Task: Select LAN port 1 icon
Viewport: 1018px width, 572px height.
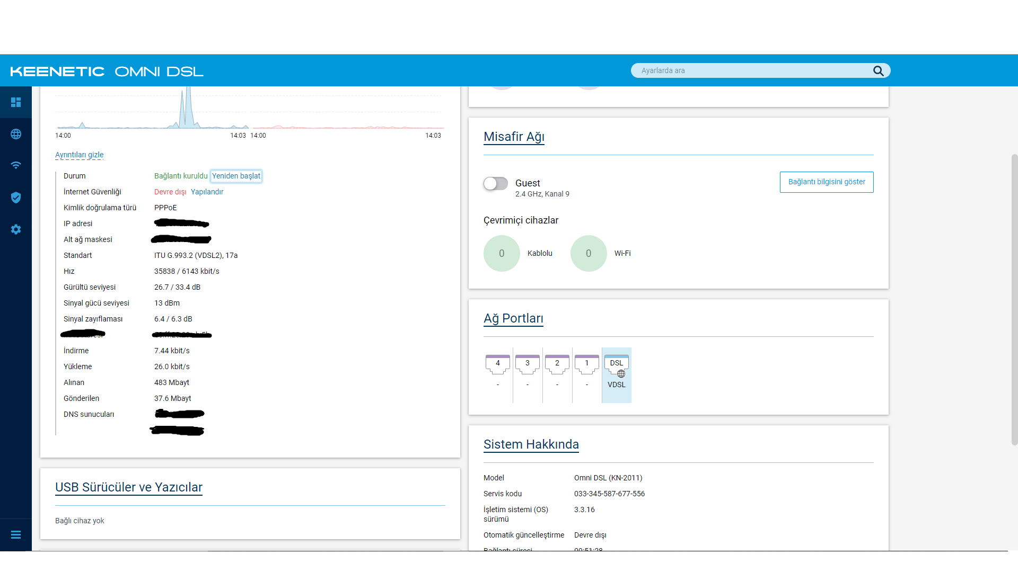Action: (x=586, y=364)
